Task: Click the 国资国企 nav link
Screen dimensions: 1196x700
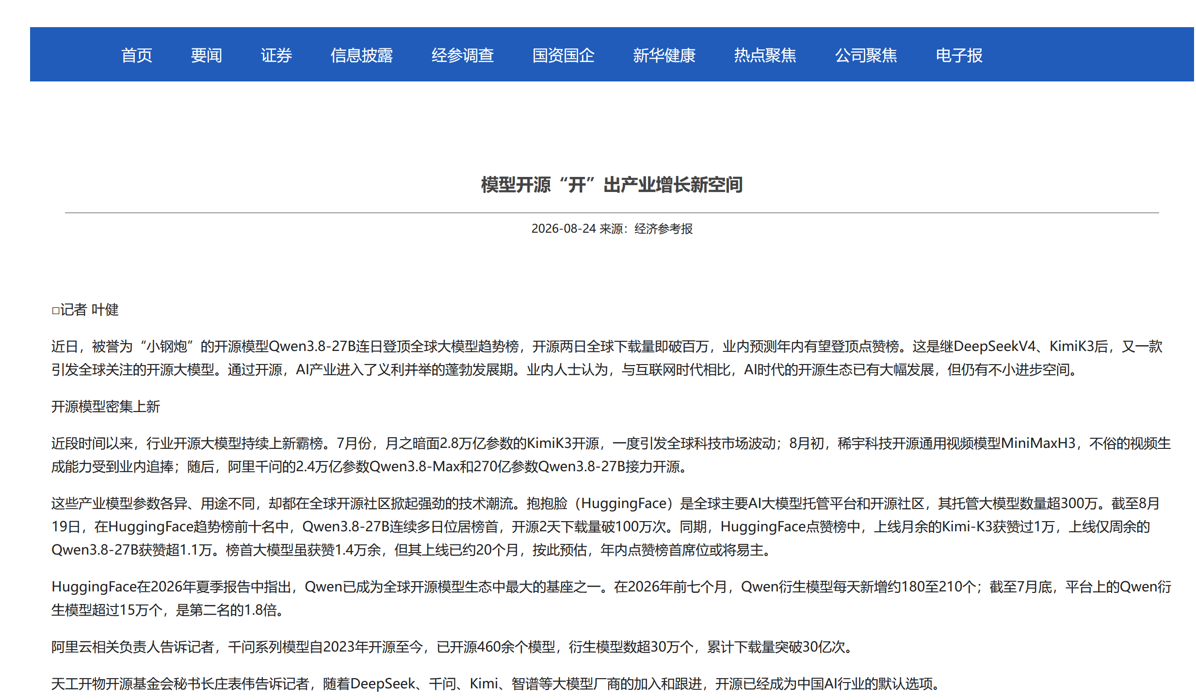Action: pyautogui.click(x=563, y=55)
